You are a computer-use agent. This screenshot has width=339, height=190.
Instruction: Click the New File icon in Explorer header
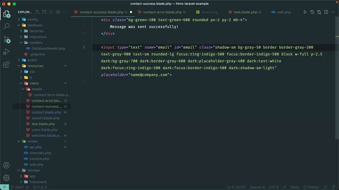[37, 12]
